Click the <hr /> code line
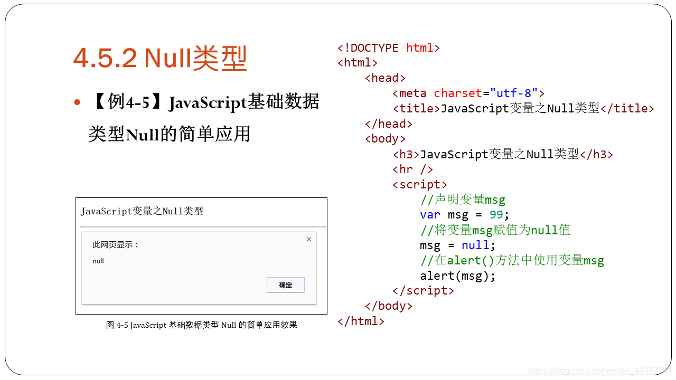 click(413, 169)
